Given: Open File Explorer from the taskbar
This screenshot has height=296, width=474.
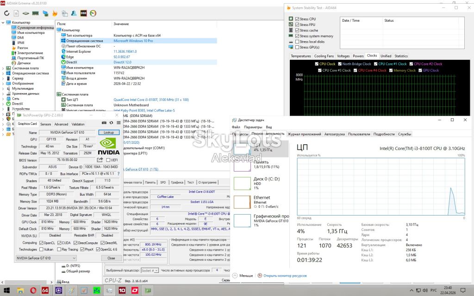Looking at the screenshot, I should tap(20, 290).
